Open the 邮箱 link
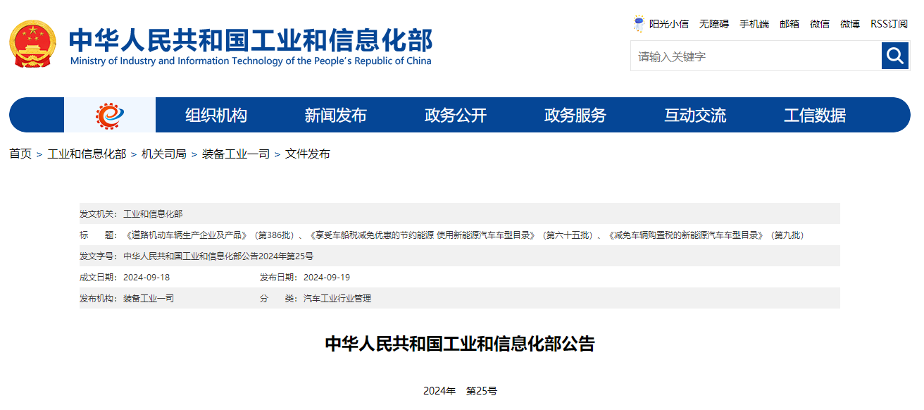924x410 pixels. pyautogui.click(x=789, y=24)
